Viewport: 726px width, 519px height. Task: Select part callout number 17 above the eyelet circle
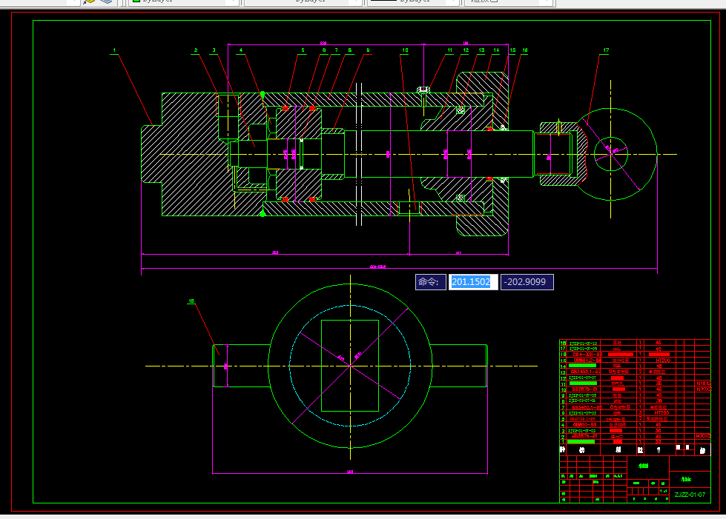606,50
